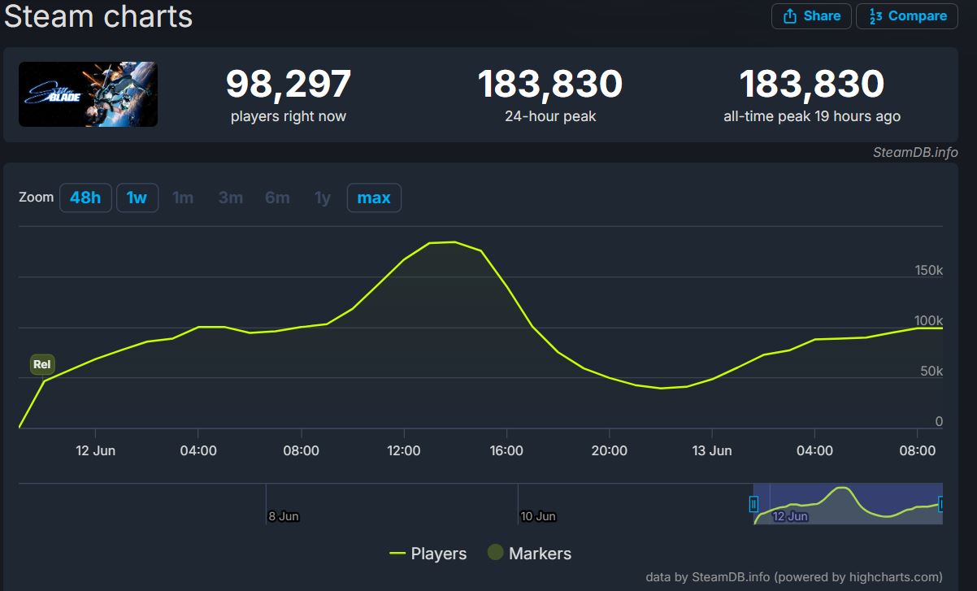The image size is (977, 591).
Task: Click the 150k y-axis label
Action: 928,270
